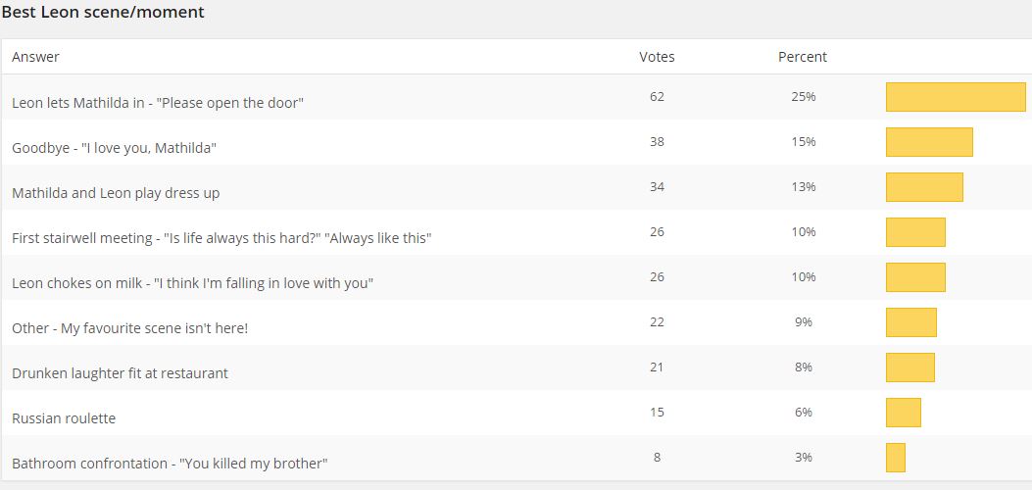1032x490 pixels.
Task: Click the 3% yellow bar
Action: pyautogui.click(x=896, y=458)
